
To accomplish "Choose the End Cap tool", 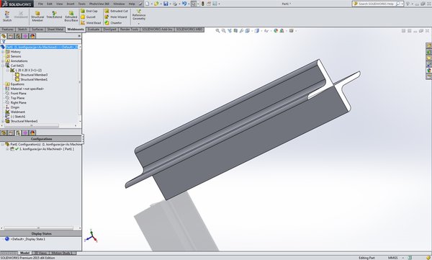I will (89, 11).
